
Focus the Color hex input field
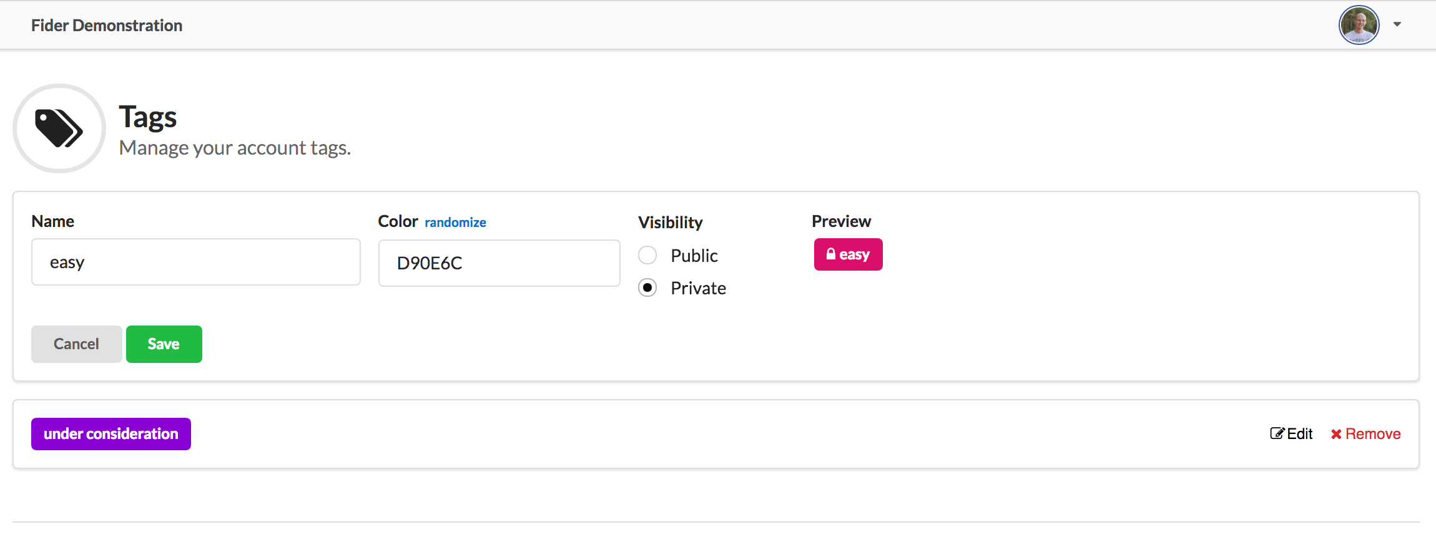[499, 263]
